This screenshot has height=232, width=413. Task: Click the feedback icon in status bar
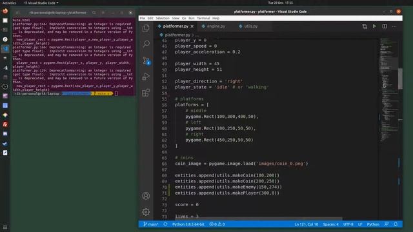point(387,224)
